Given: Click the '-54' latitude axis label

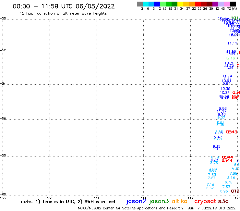Looking at the screenshot, I should pos(3,84).
